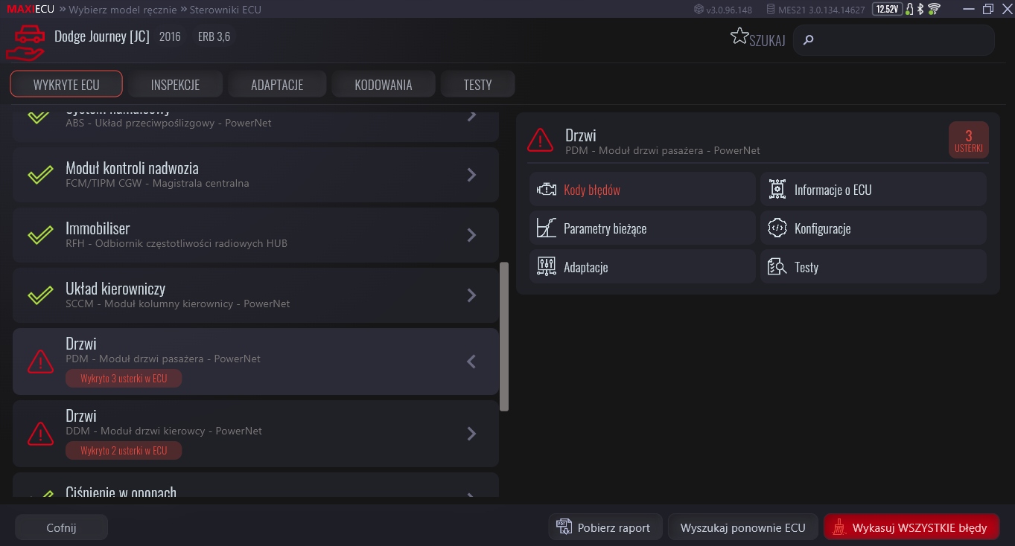
Task: Click 'DDM - Moduł drzwi kierowcy - PowerNet' subtitle
Action: coord(164,431)
